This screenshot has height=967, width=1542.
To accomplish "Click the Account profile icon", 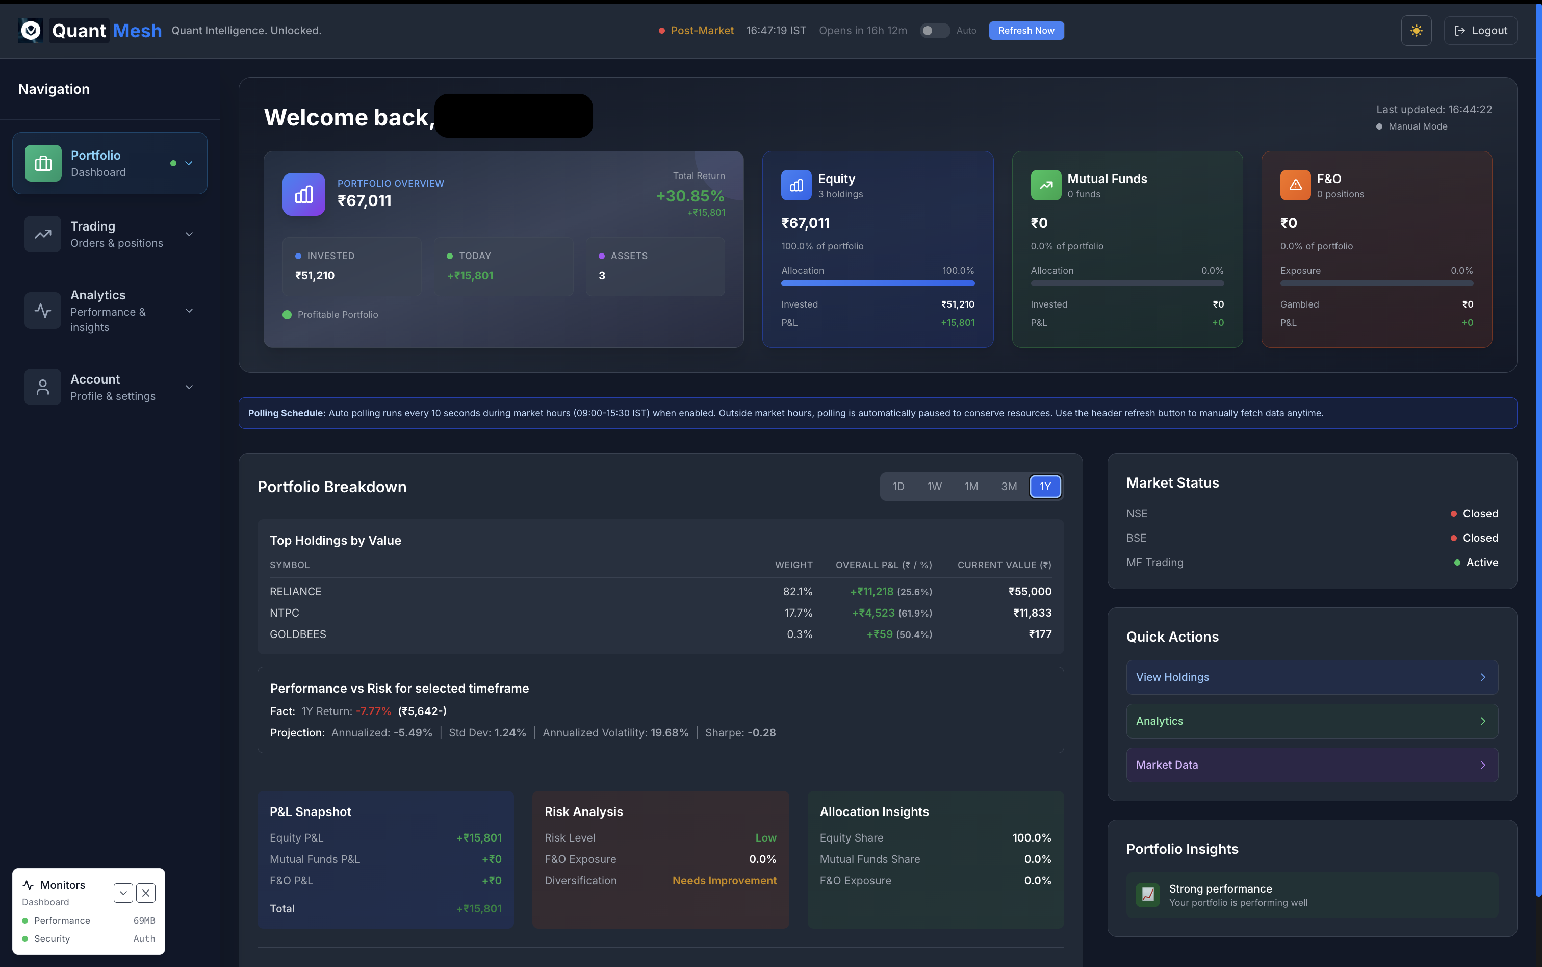I will (x=43, y=387).
